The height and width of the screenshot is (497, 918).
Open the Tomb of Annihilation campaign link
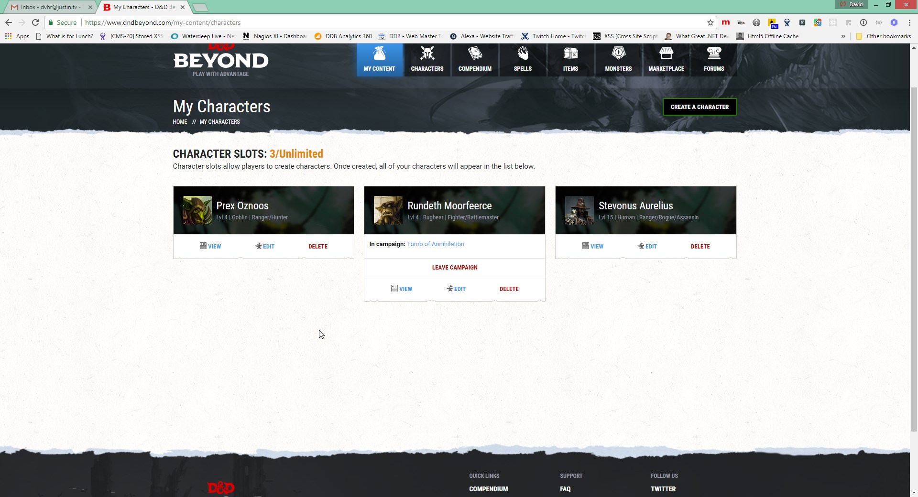coord(436,244)
